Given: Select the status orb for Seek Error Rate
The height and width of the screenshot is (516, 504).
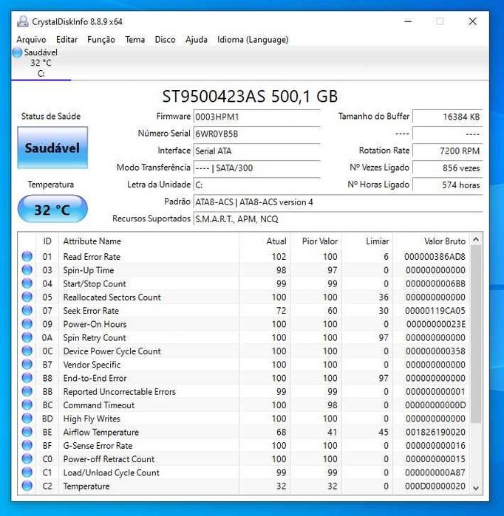Looking at the screenshot, I should [x=27, y=310].
